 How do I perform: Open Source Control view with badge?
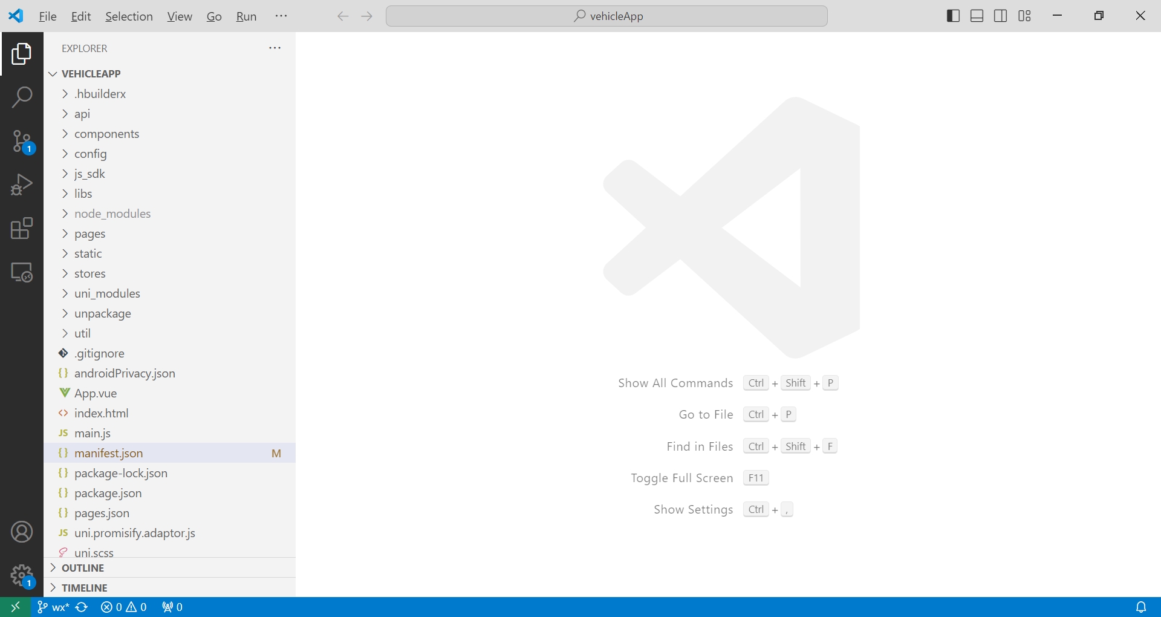coord(22,142)
